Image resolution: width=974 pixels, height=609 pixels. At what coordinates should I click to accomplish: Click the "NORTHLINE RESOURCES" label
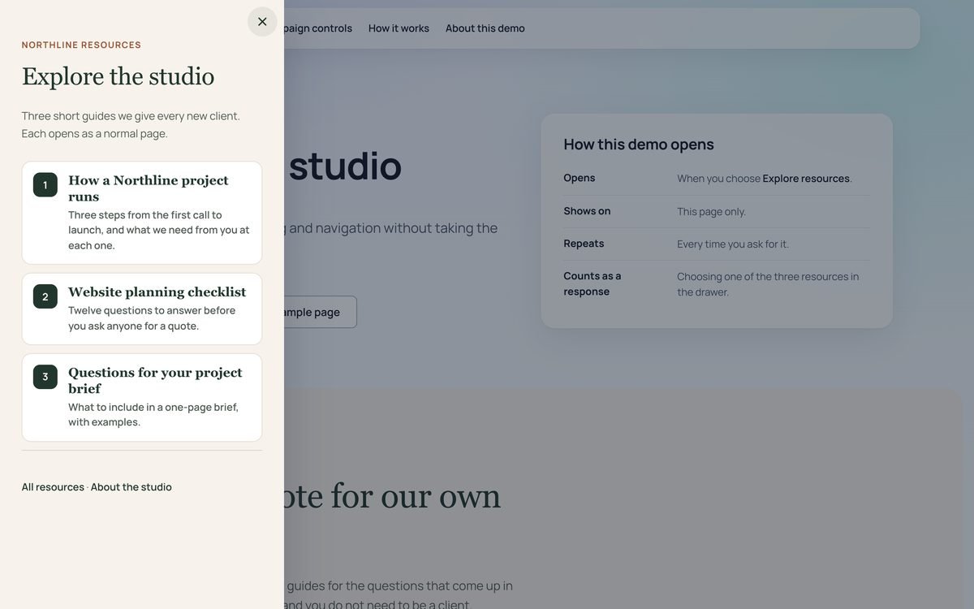(x=81, y=45)
